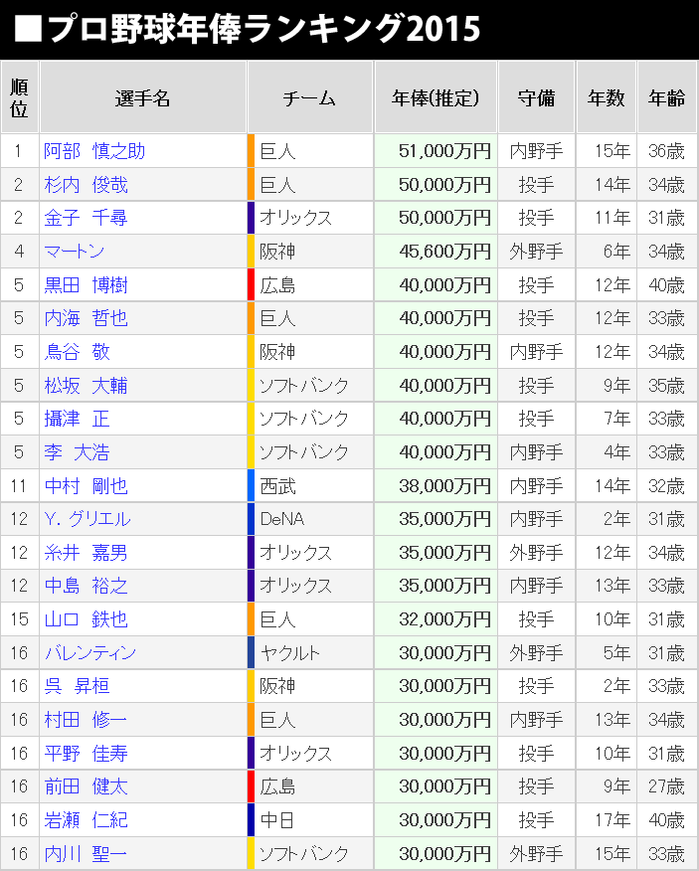Open player link 村田 修一
The height and width of the screenshot is (871, 699).
[x=87, y=720]
